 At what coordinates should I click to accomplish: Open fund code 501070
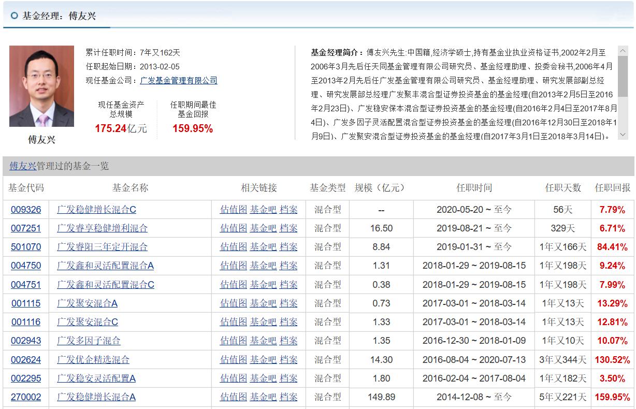[26, 247]
